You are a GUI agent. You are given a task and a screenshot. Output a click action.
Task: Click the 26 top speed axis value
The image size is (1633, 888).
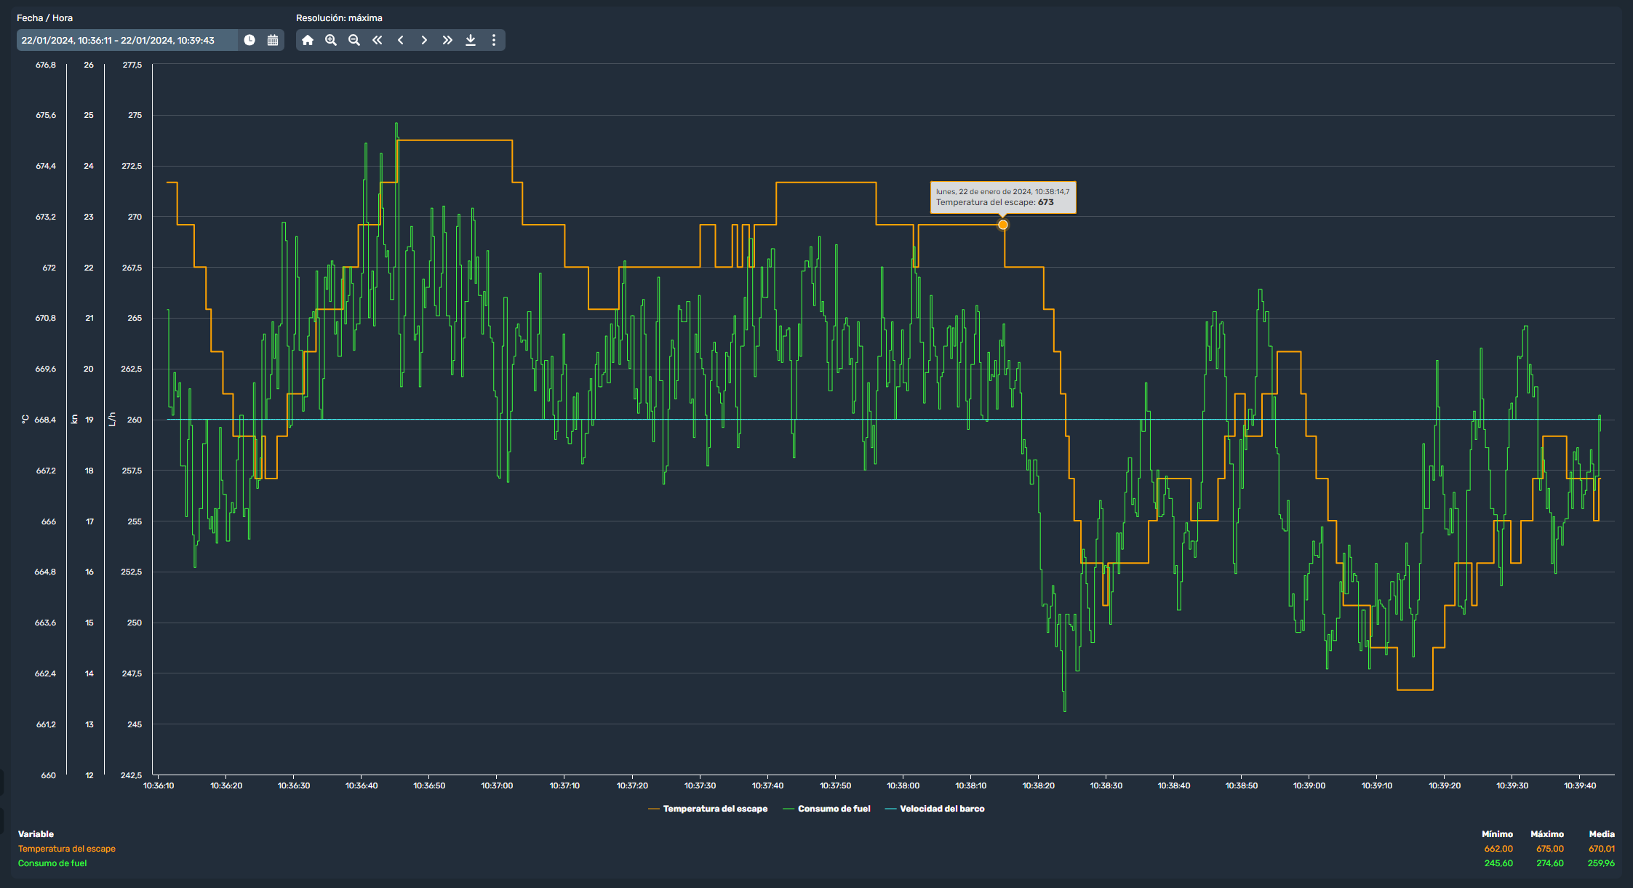tap(89, 65)
